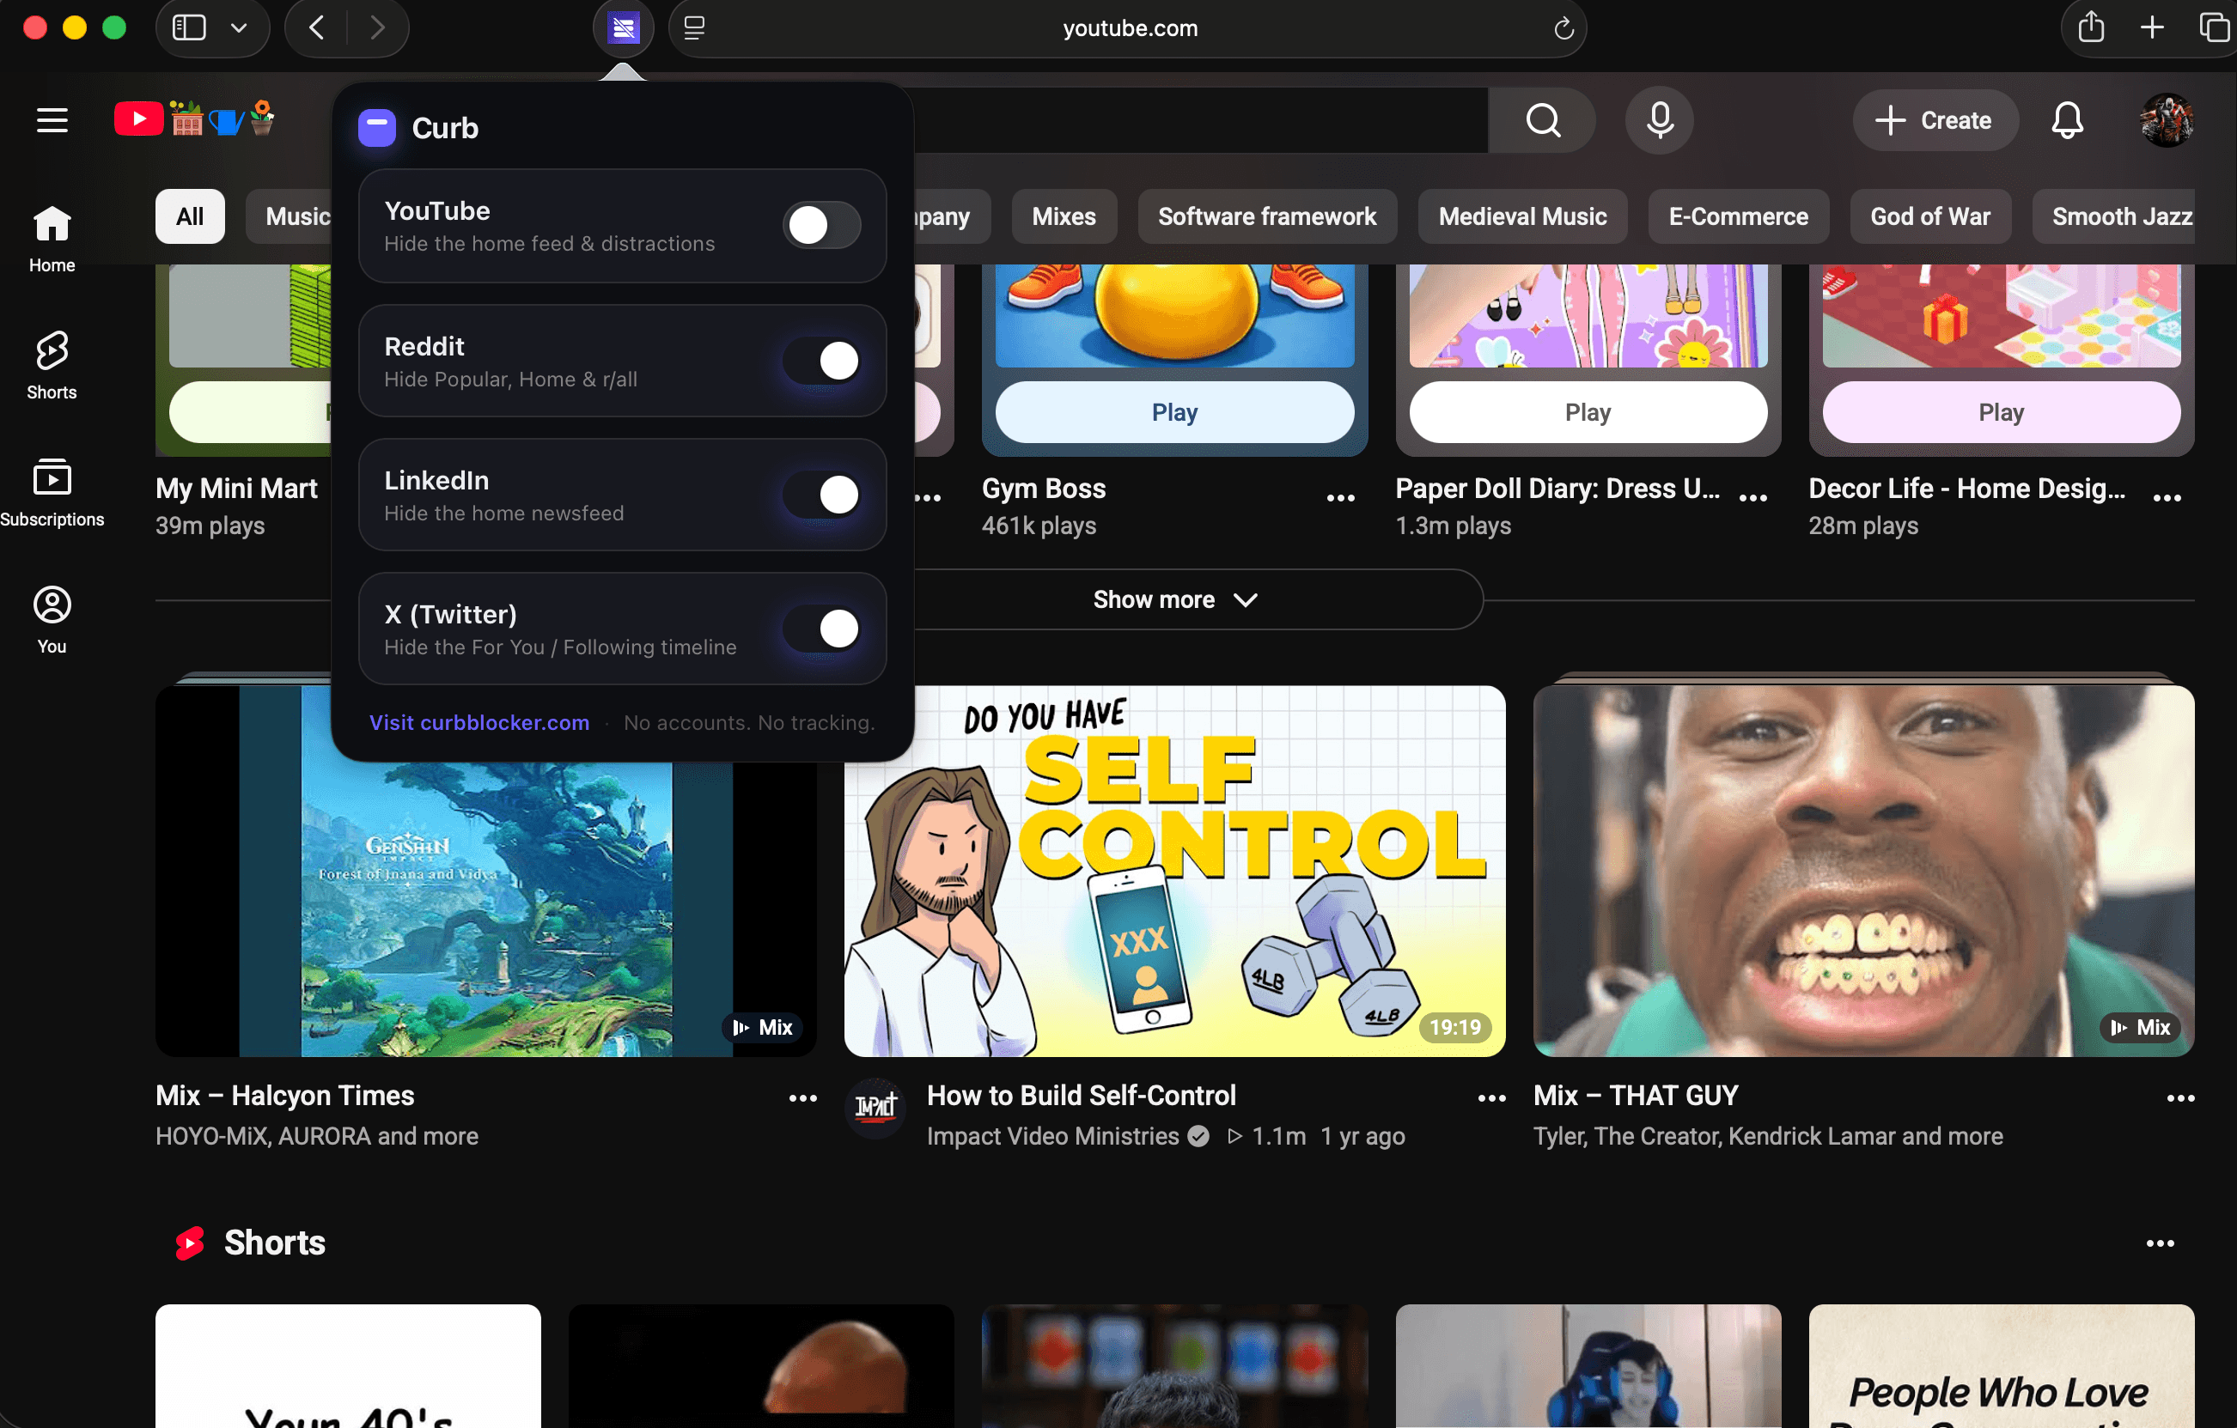Open more options for Decor Life
Screen dimensions: 2237x1428
click(x=2167, y=498)
